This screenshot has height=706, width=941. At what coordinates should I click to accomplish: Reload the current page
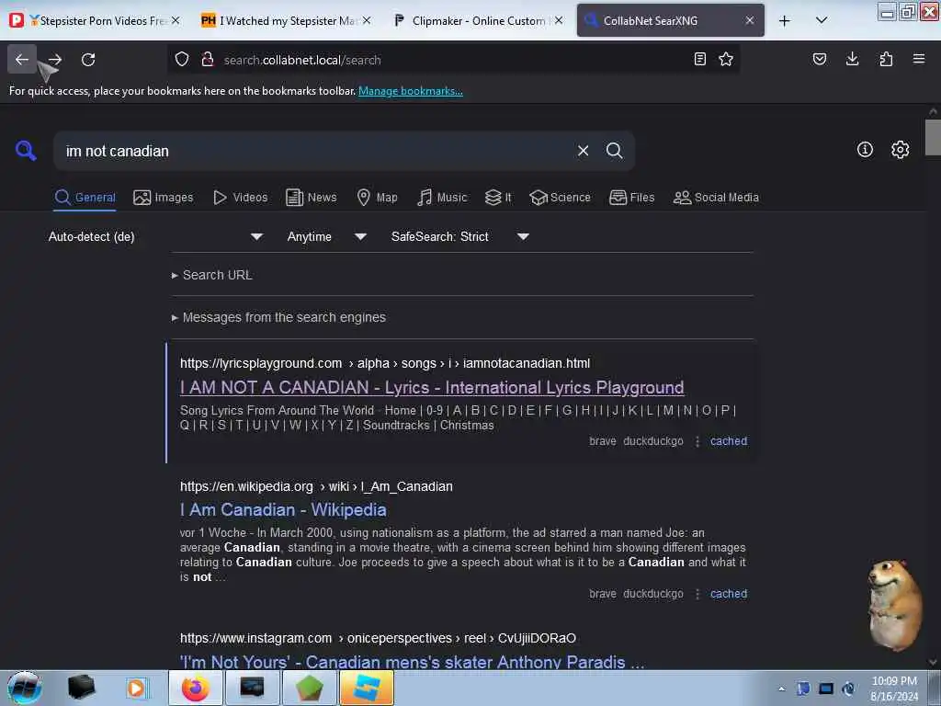click(88, 60)
